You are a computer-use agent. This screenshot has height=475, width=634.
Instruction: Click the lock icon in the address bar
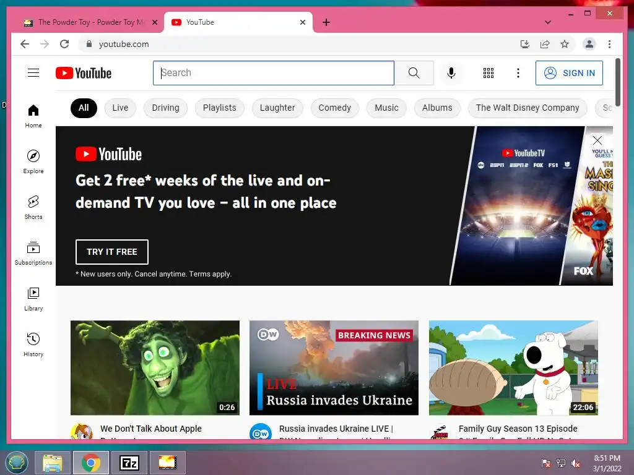[89, 44]
